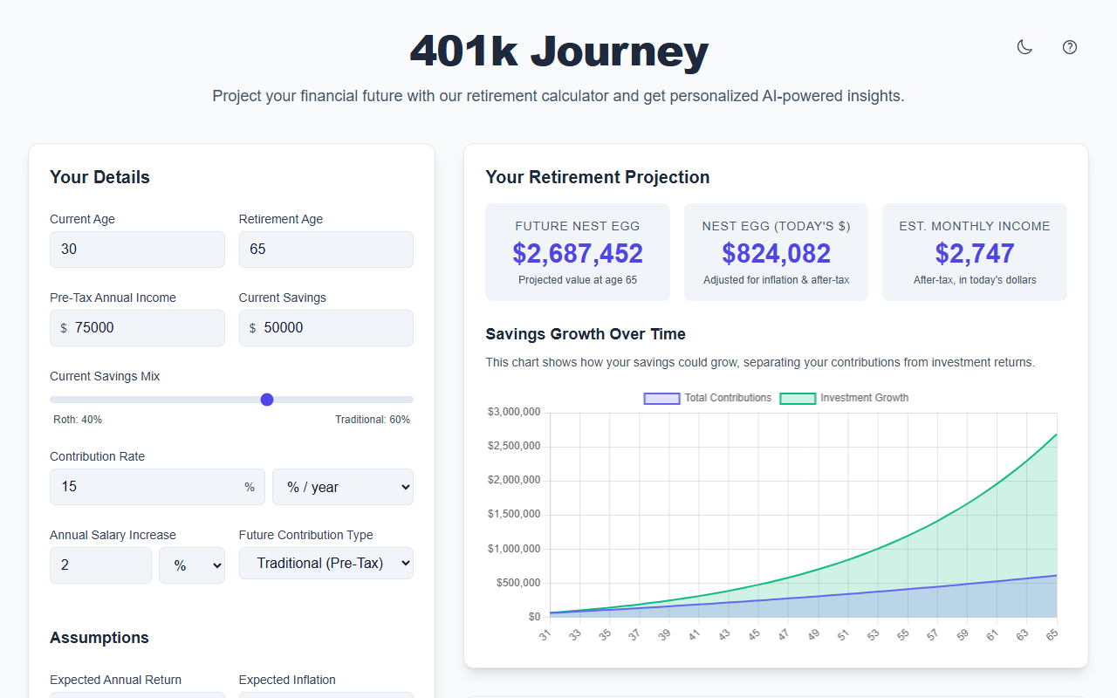
Task: Click the age 65 x-axis label
Action: click(x=1052, y=636)
